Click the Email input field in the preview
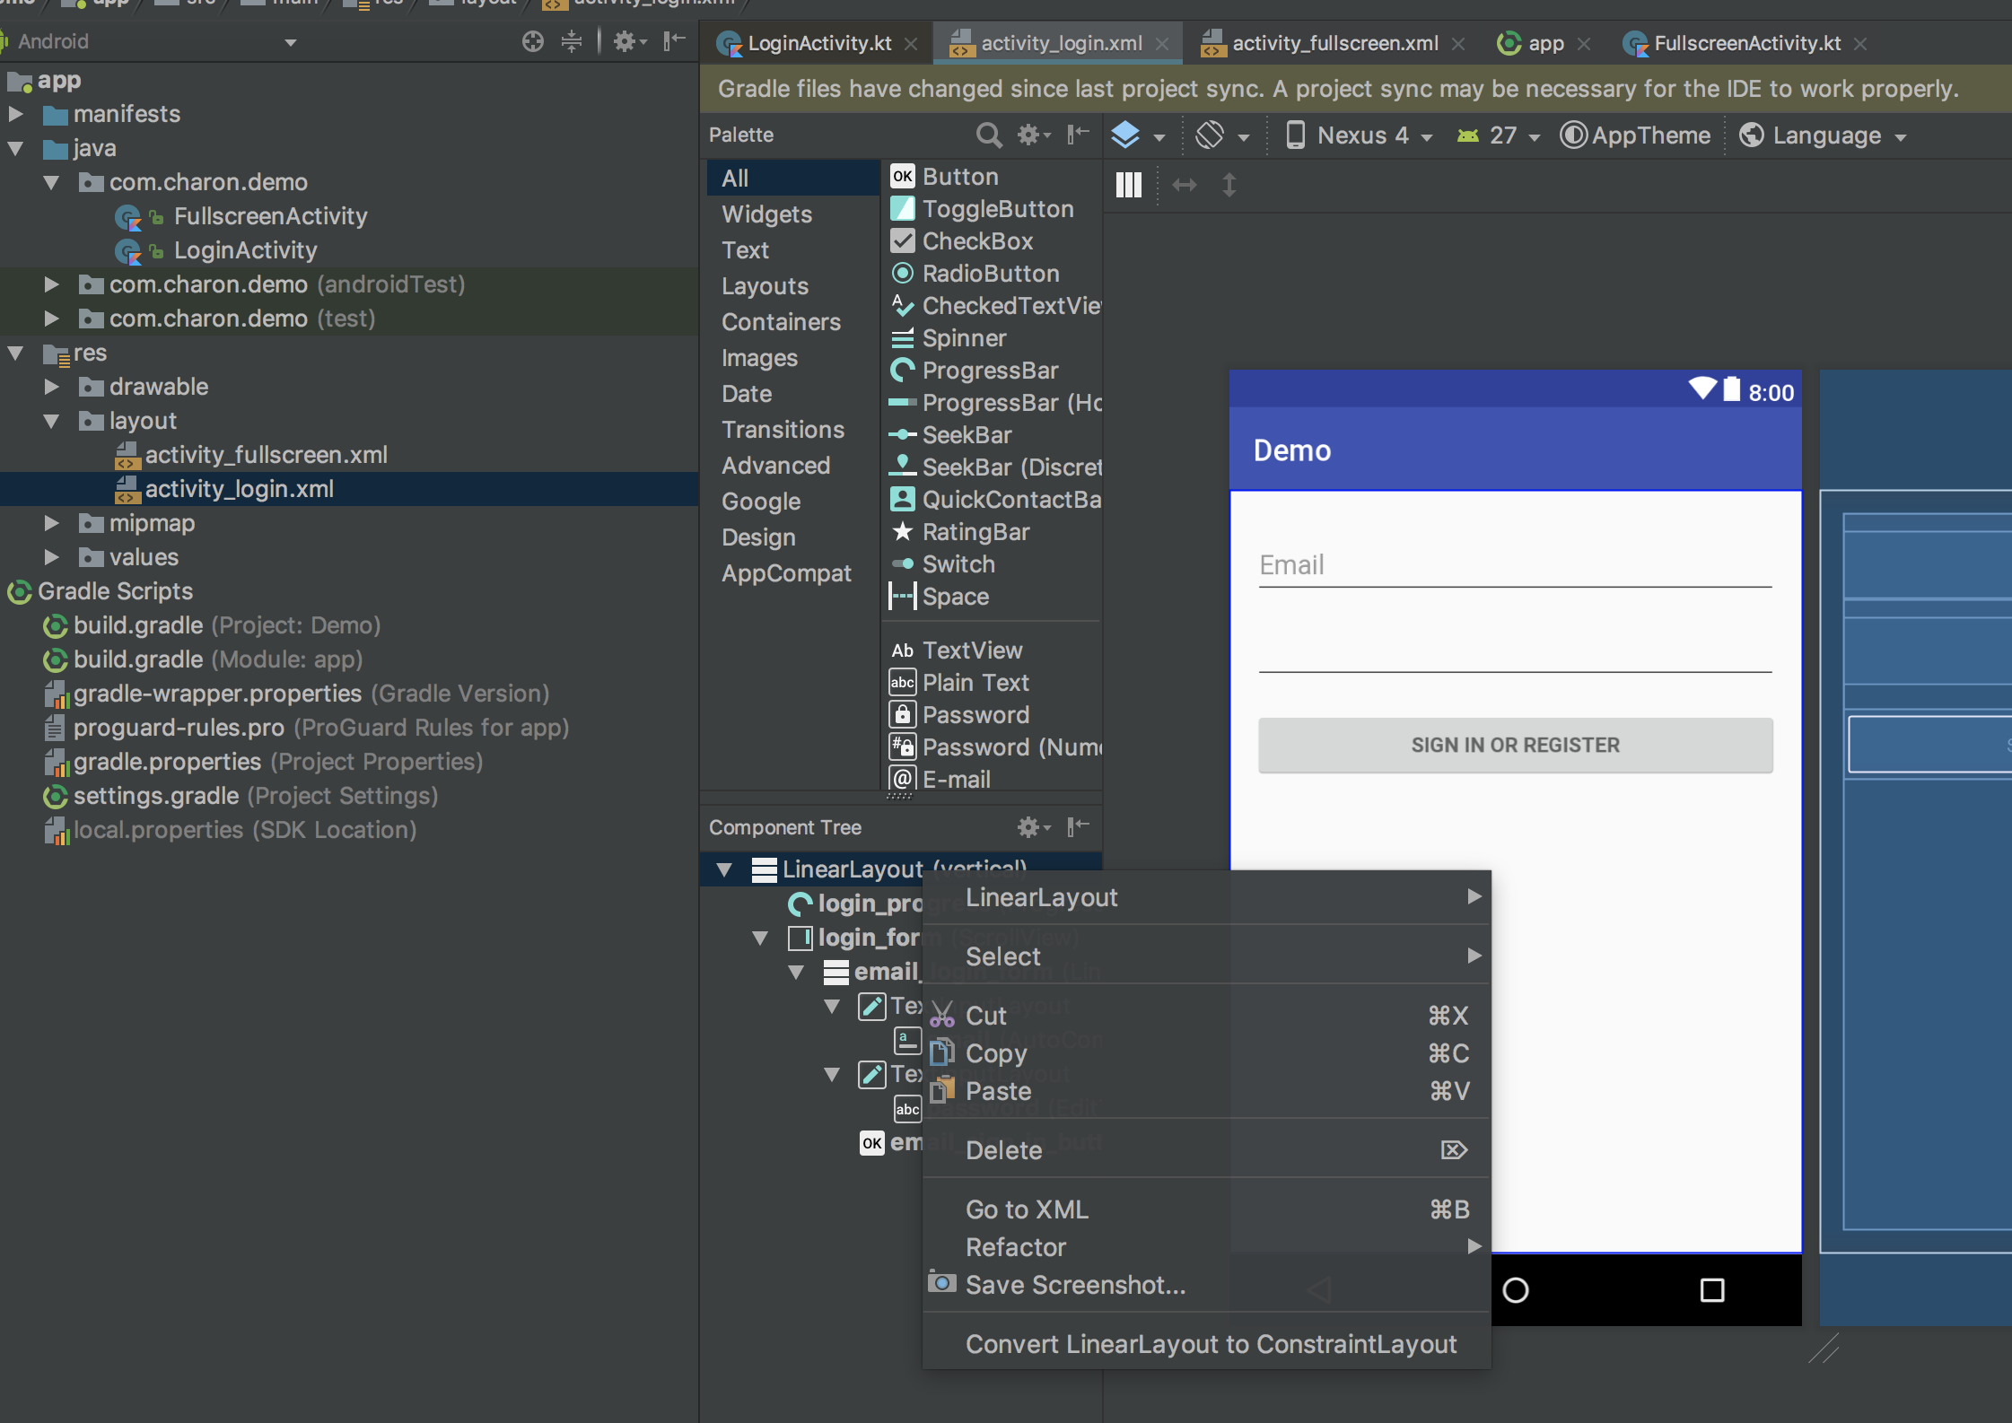The height and width of the screenshot is (1423, 2012). tap(1515, 565)
